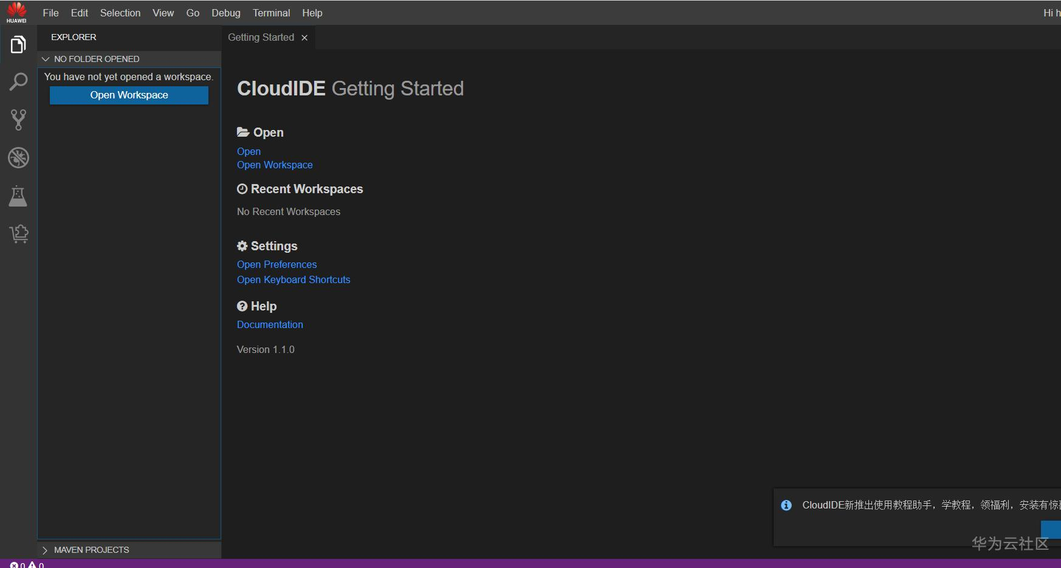This screenshot has width=1061, height=568.
Task: Click the 'You have not yet opened a workspace' text
Action: click(x=129, y=77)
